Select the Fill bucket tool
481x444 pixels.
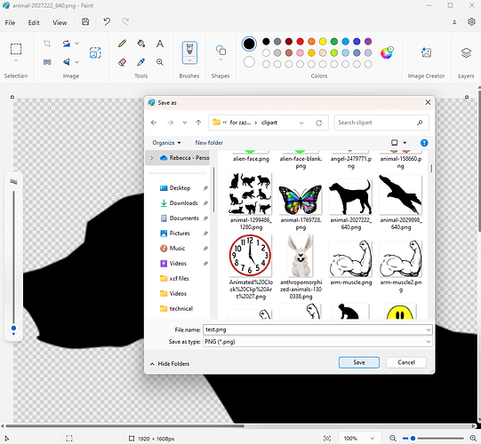141,44
